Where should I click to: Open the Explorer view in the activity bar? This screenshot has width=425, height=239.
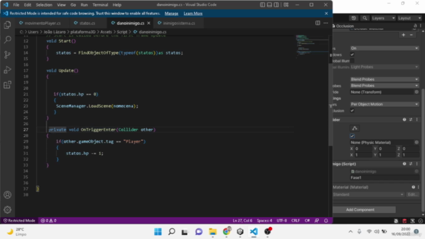pos(7,25)
